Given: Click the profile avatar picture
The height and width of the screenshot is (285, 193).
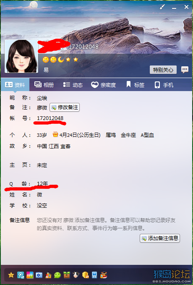Looking at the screenshot, I should click(x=21, y=56).
